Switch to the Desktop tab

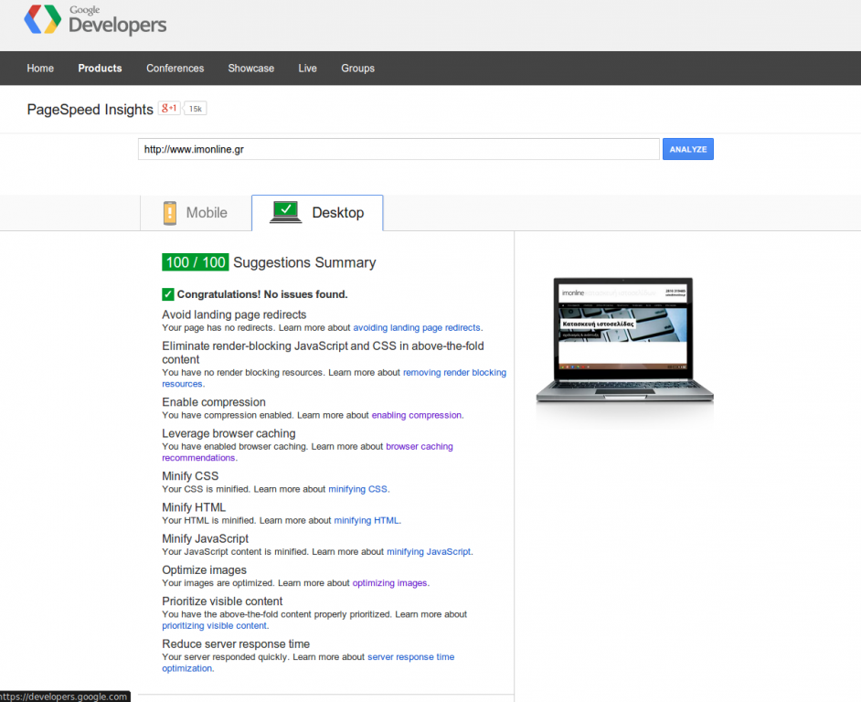(317, 213)
